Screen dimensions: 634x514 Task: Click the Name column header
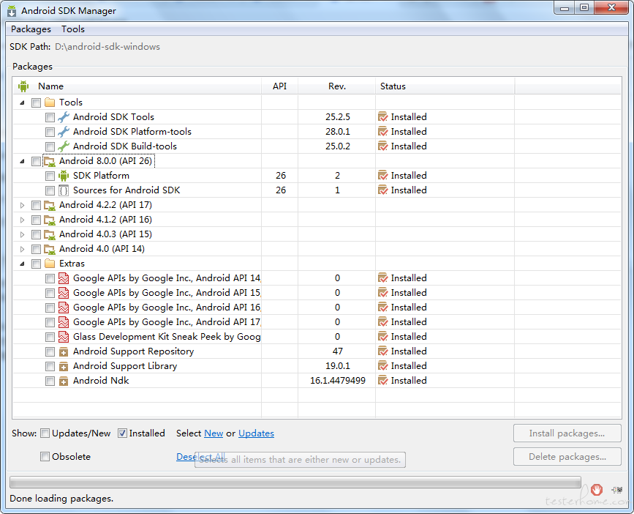(137, 86)
